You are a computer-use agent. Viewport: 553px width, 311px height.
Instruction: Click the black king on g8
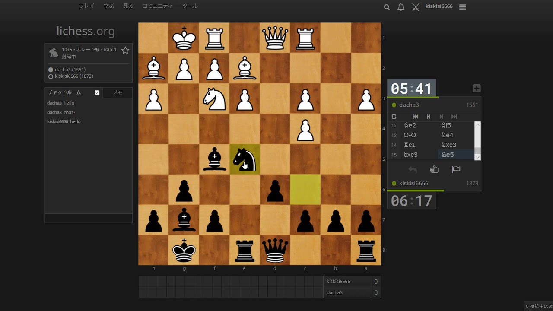pyautogui.click(x=184, y=250)
